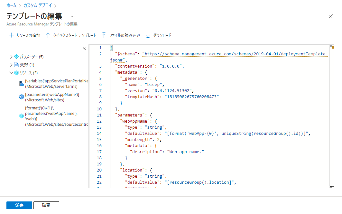Select the appServicePlan serverfarms resource icon

(21, 83)
